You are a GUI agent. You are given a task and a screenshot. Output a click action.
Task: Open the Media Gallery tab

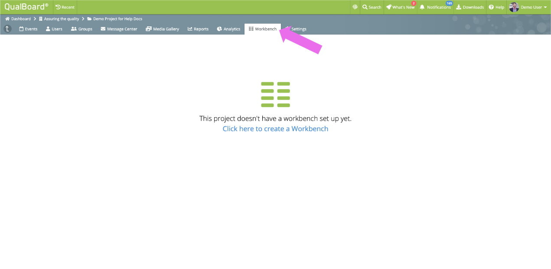[x=163, y=29]
